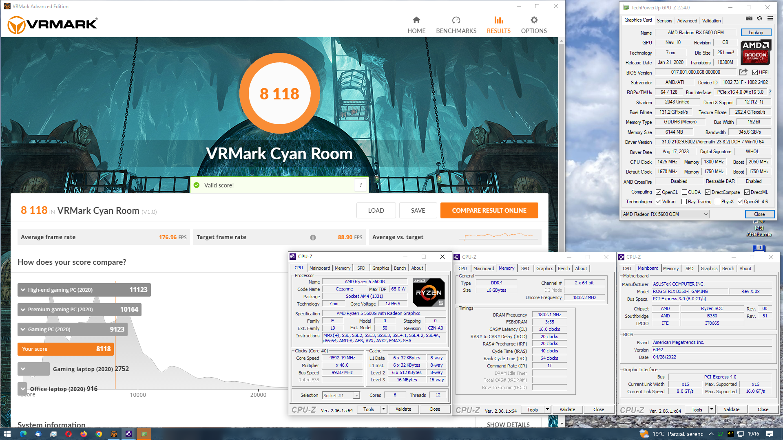783x440 pixels.
Task: Click the Average vs. target frame rate graph
Action: (499, 236)
